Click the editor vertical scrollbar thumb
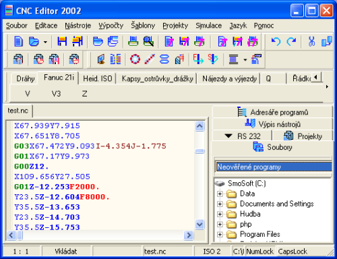The height and width of the screenshot is (259, 337). click(200, 151)
